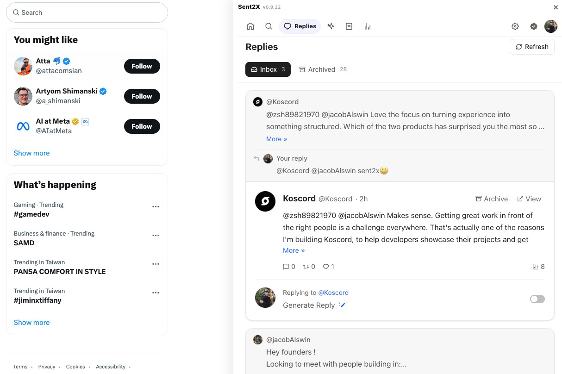Switch to the Archived tab

tap(323, 69)
